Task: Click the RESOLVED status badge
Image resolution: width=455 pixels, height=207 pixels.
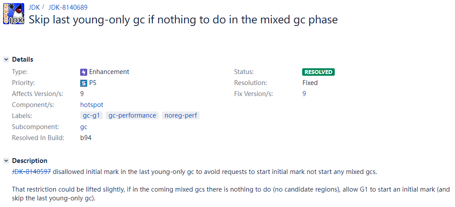Action: tap(318, 72)
